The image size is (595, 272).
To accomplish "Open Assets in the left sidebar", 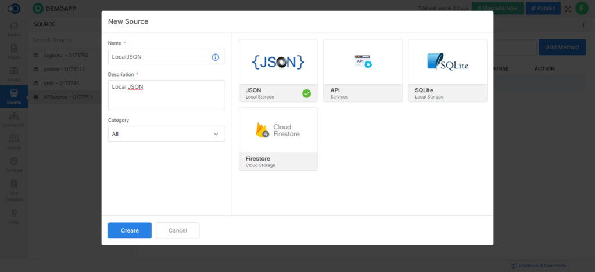I will (14, 143).
